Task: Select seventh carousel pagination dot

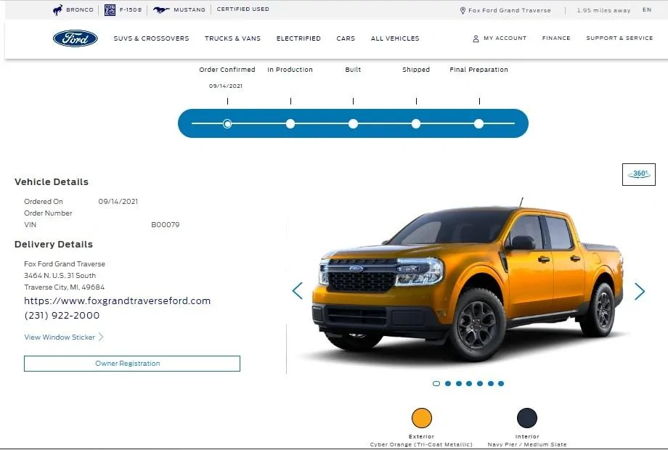Action: (x=501, y=383)
